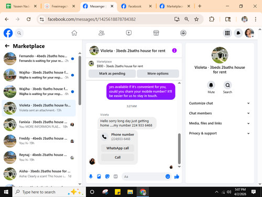Bookmark this page with the star
Viewport: 262px width, 197px height.
pyautogui.click(x=196, y=19)
